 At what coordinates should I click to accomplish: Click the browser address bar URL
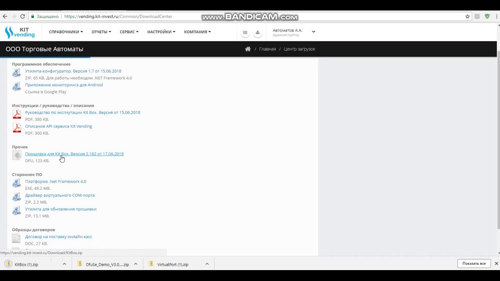[118, 16]
